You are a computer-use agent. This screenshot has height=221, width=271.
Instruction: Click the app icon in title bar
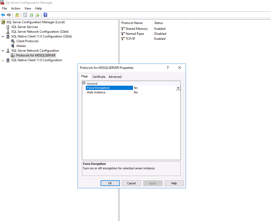[2, 2]
